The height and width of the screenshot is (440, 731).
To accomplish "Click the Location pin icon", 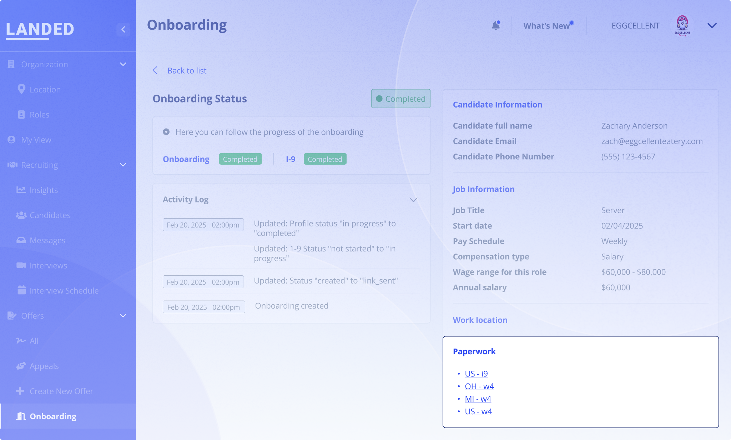I will [x=21, y=89].
